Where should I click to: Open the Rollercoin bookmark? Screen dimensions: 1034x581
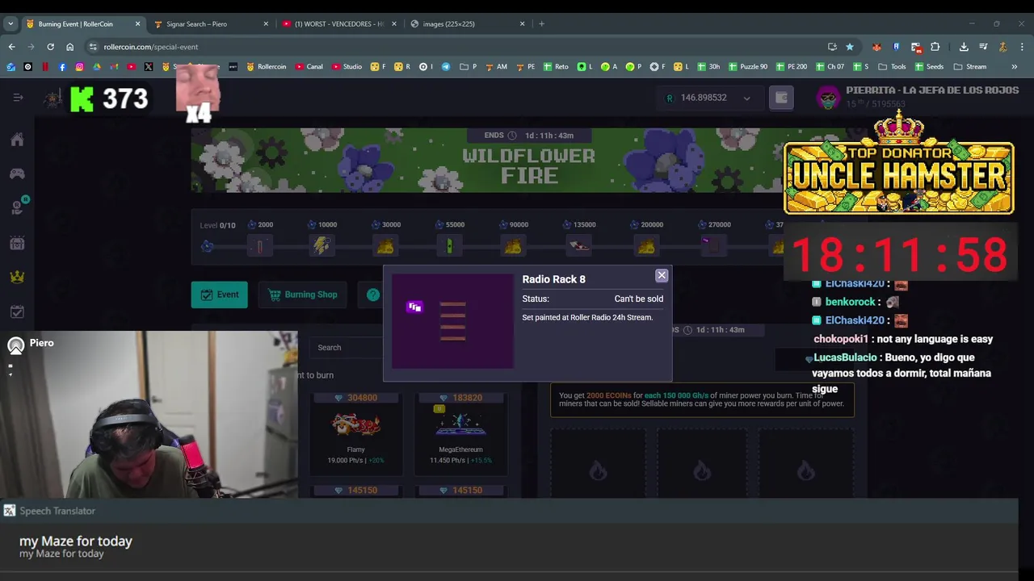(x=266, y=66)
